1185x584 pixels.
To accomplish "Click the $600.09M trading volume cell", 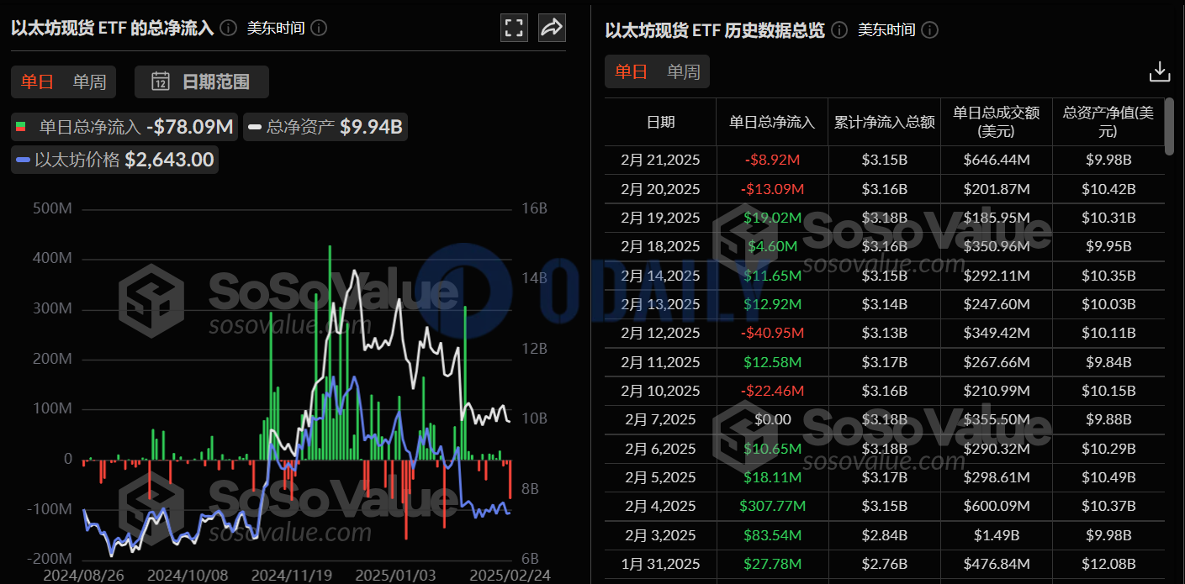I will (x=997, y=505).
